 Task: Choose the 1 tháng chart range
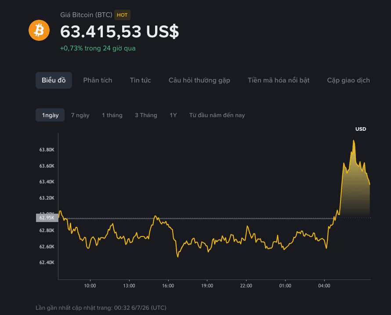[x=112, y=115]
